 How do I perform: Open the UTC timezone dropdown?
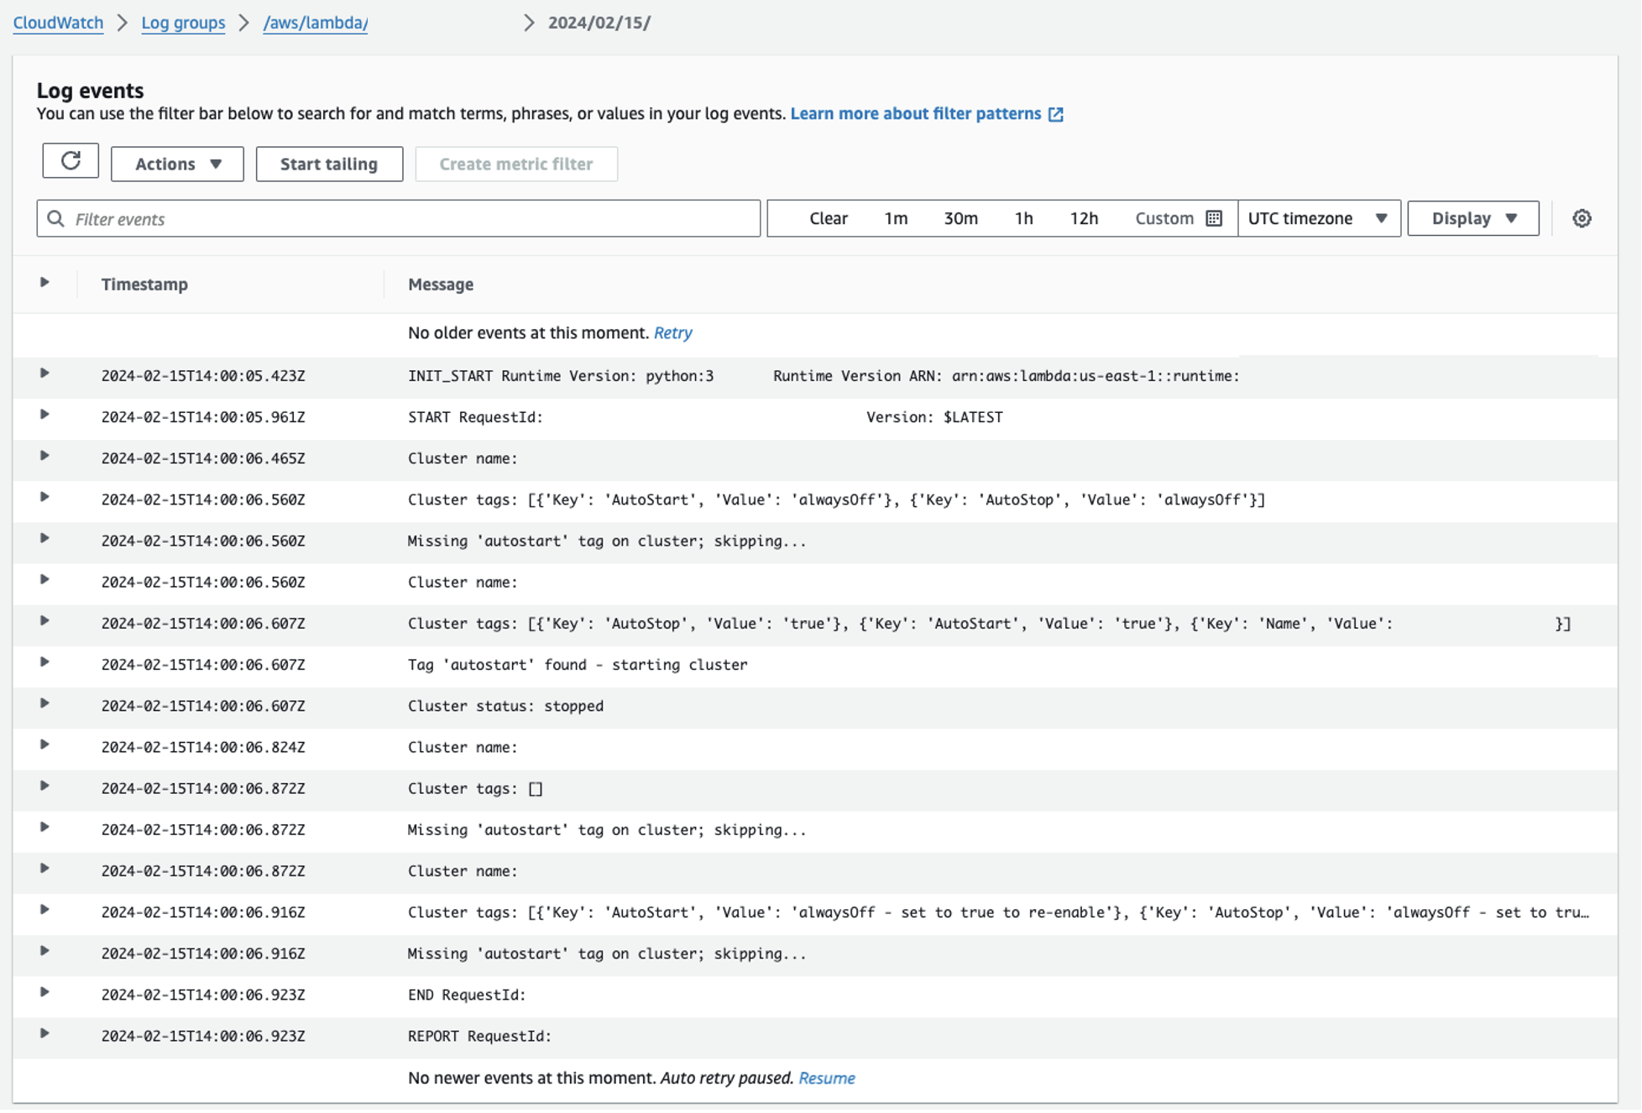(x=1318, y=219)
